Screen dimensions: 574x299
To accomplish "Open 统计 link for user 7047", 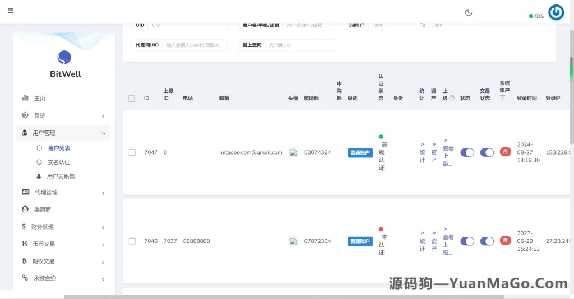I will tap(423, 152).
